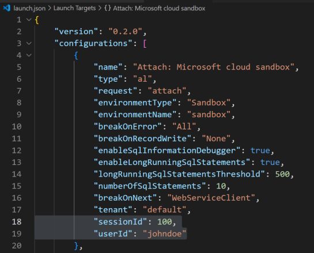Viewport: 314px width, 253px height.
Task: Click the "johndoe" userId value
Action: (x=165, y=233)
